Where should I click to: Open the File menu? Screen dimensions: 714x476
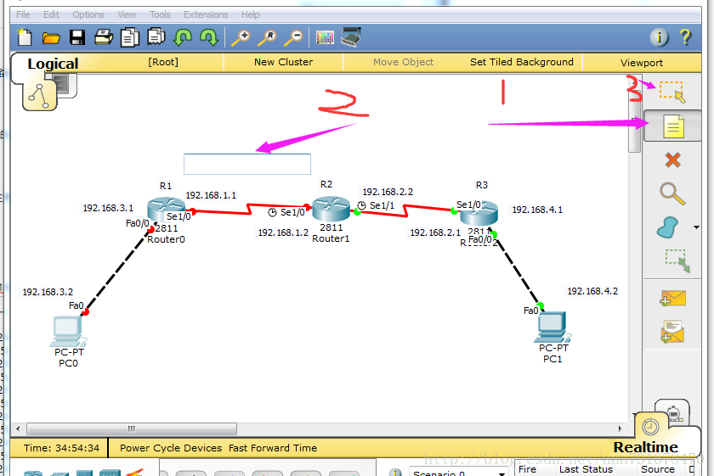pyautogui.click(x=23, y=14)
